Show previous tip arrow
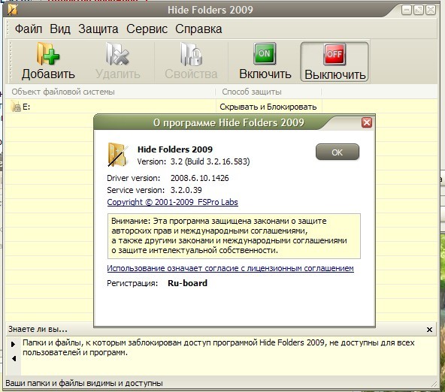The image size is (445, 392). tap(14, 358)
